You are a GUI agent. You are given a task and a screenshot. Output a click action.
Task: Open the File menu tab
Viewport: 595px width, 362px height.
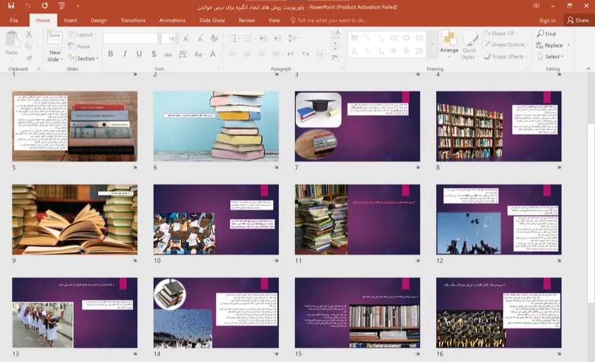pos(14,20)
